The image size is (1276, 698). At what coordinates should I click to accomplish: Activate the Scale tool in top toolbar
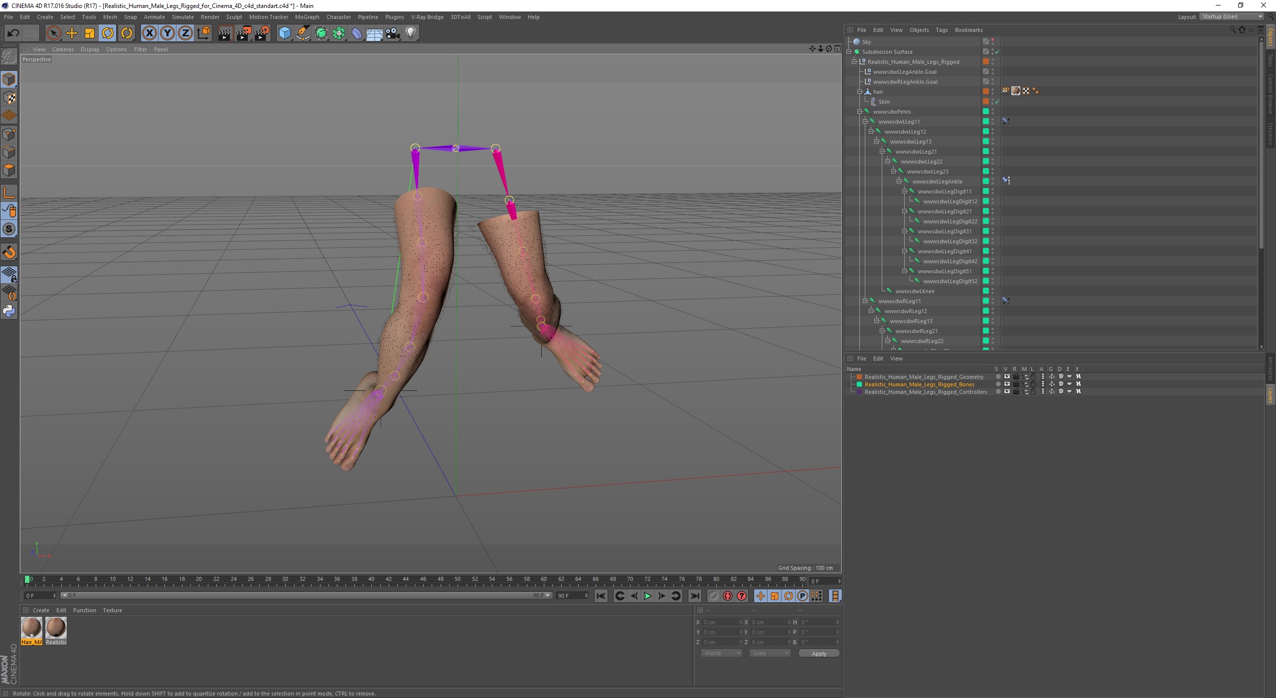point(90,33)
